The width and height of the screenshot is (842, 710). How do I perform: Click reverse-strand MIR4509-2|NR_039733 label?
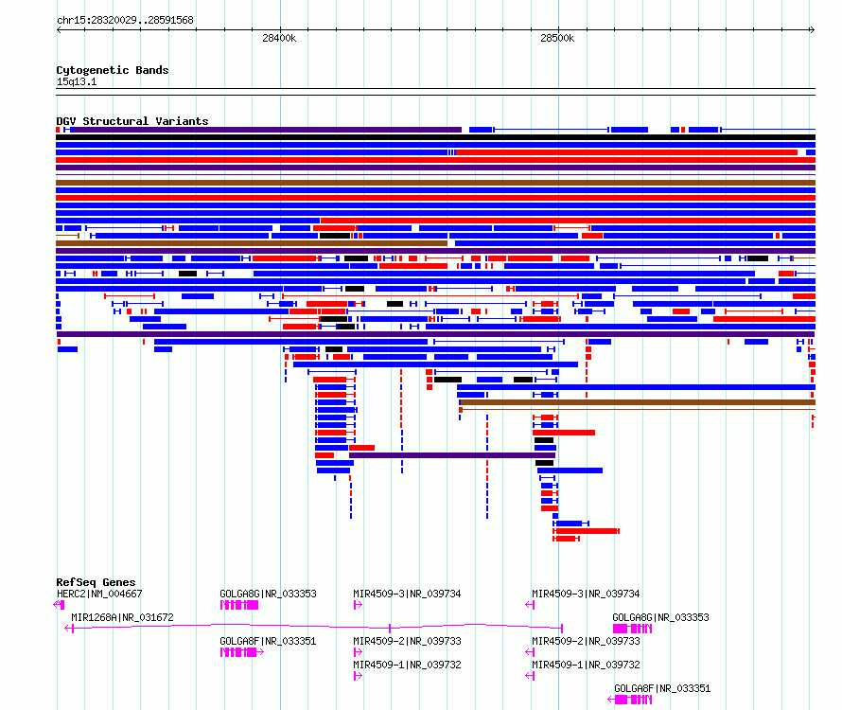coord(586,641)
